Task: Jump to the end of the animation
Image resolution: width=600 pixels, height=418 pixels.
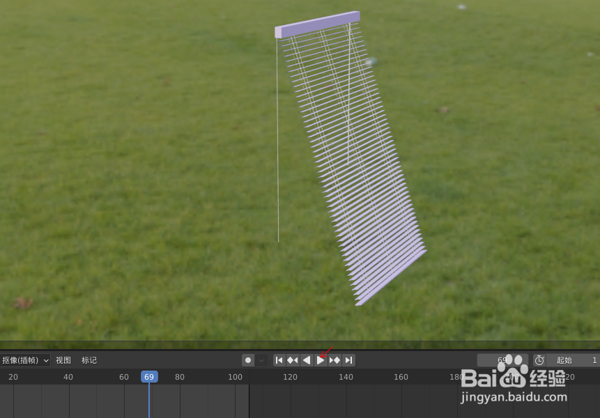Action: point(348,360)
